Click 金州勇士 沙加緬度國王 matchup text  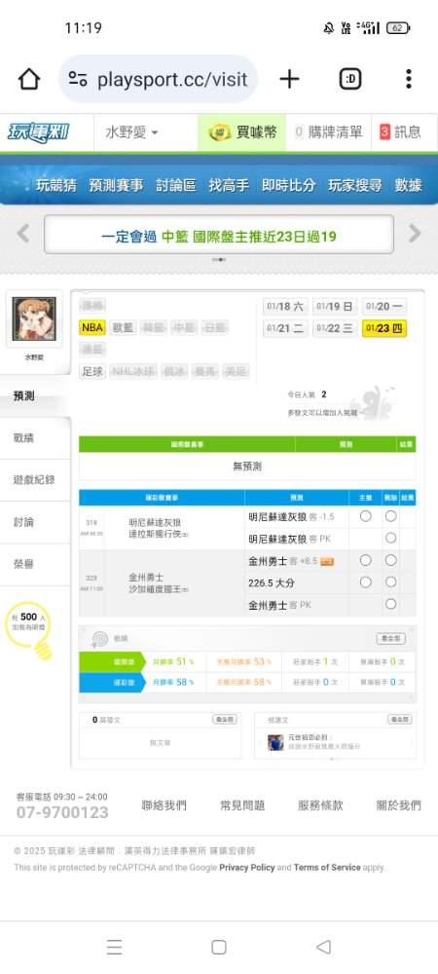pyautogui.click(x=160, y=582)
